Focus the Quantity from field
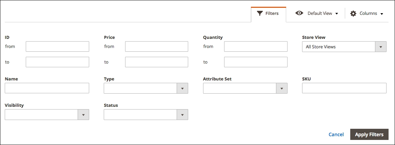This screenshot has height=145, width=395. (x=256, y=47)
